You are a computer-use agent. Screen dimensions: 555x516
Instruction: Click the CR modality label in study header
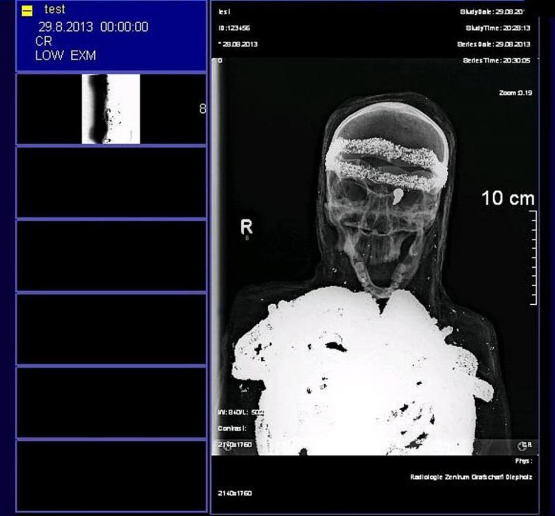tap(44, 42)
